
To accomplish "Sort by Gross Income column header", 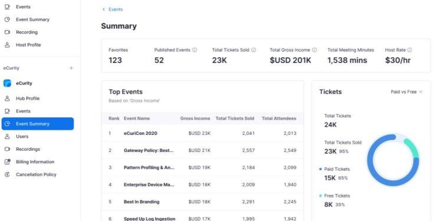I will click(x=195, y=118).
